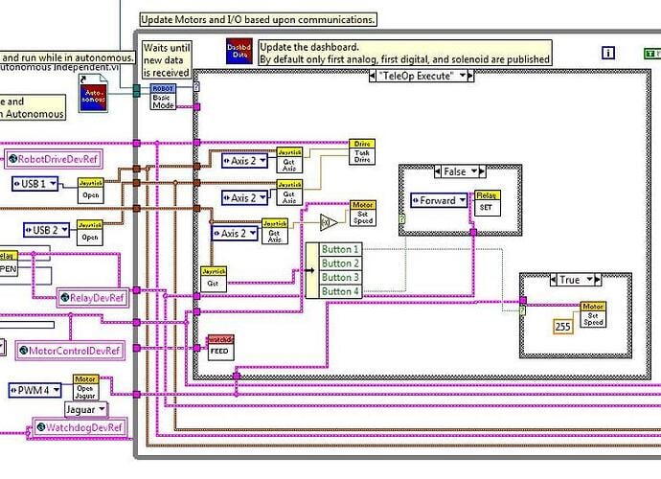Select the Get Axis node wired to Negate
Screen dimensions: 661x479
pyautogui.click(x=274, y=231)
